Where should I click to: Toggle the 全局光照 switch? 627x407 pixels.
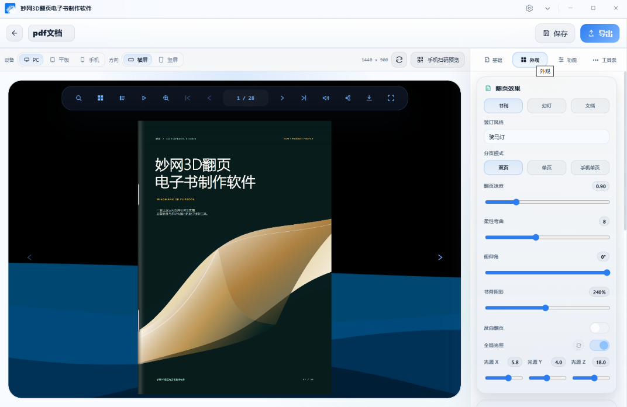599,345
